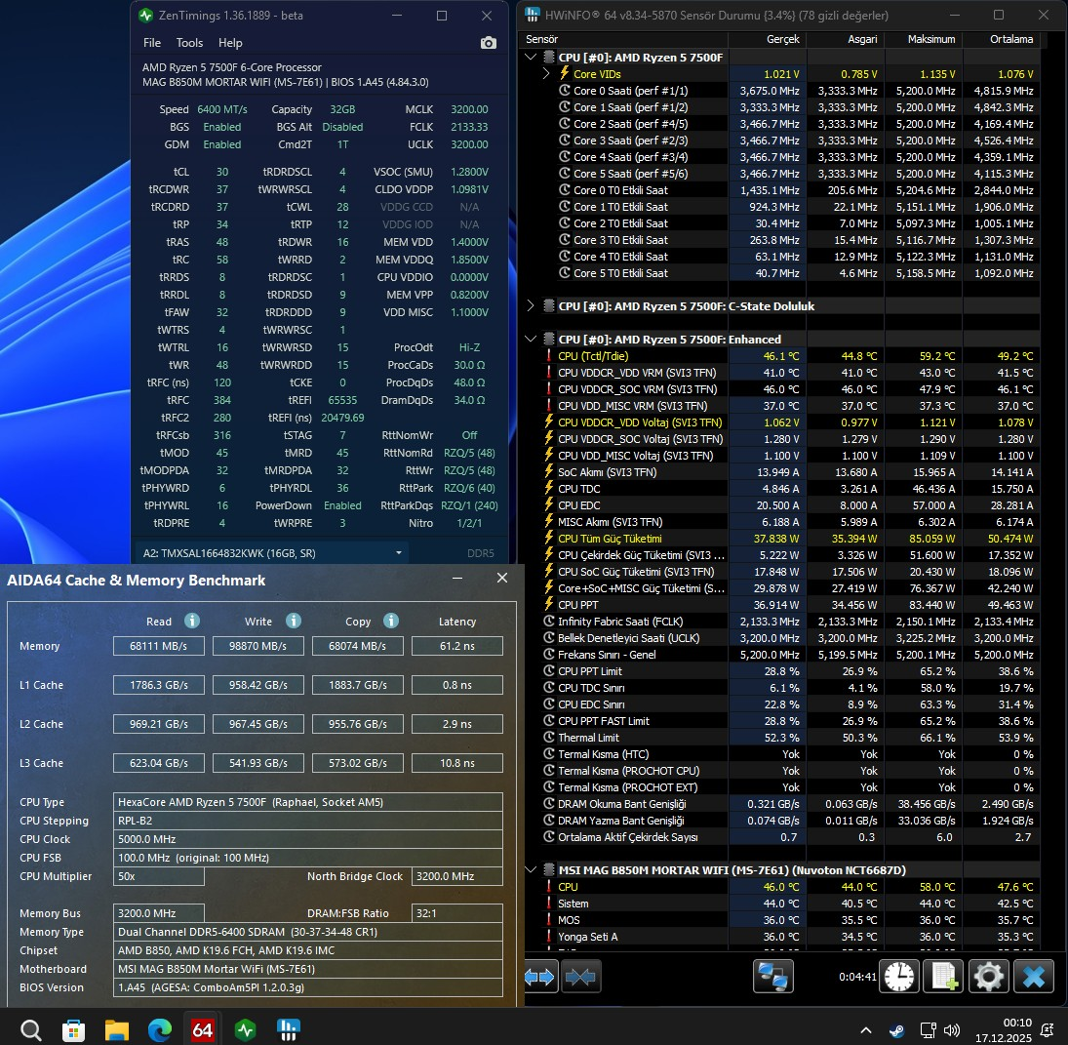Image resolution: width=1068 pixels, height=1045 pixels.
Task: Click the Memory Read value 68111 MB/s
Action: click(159, 646)
